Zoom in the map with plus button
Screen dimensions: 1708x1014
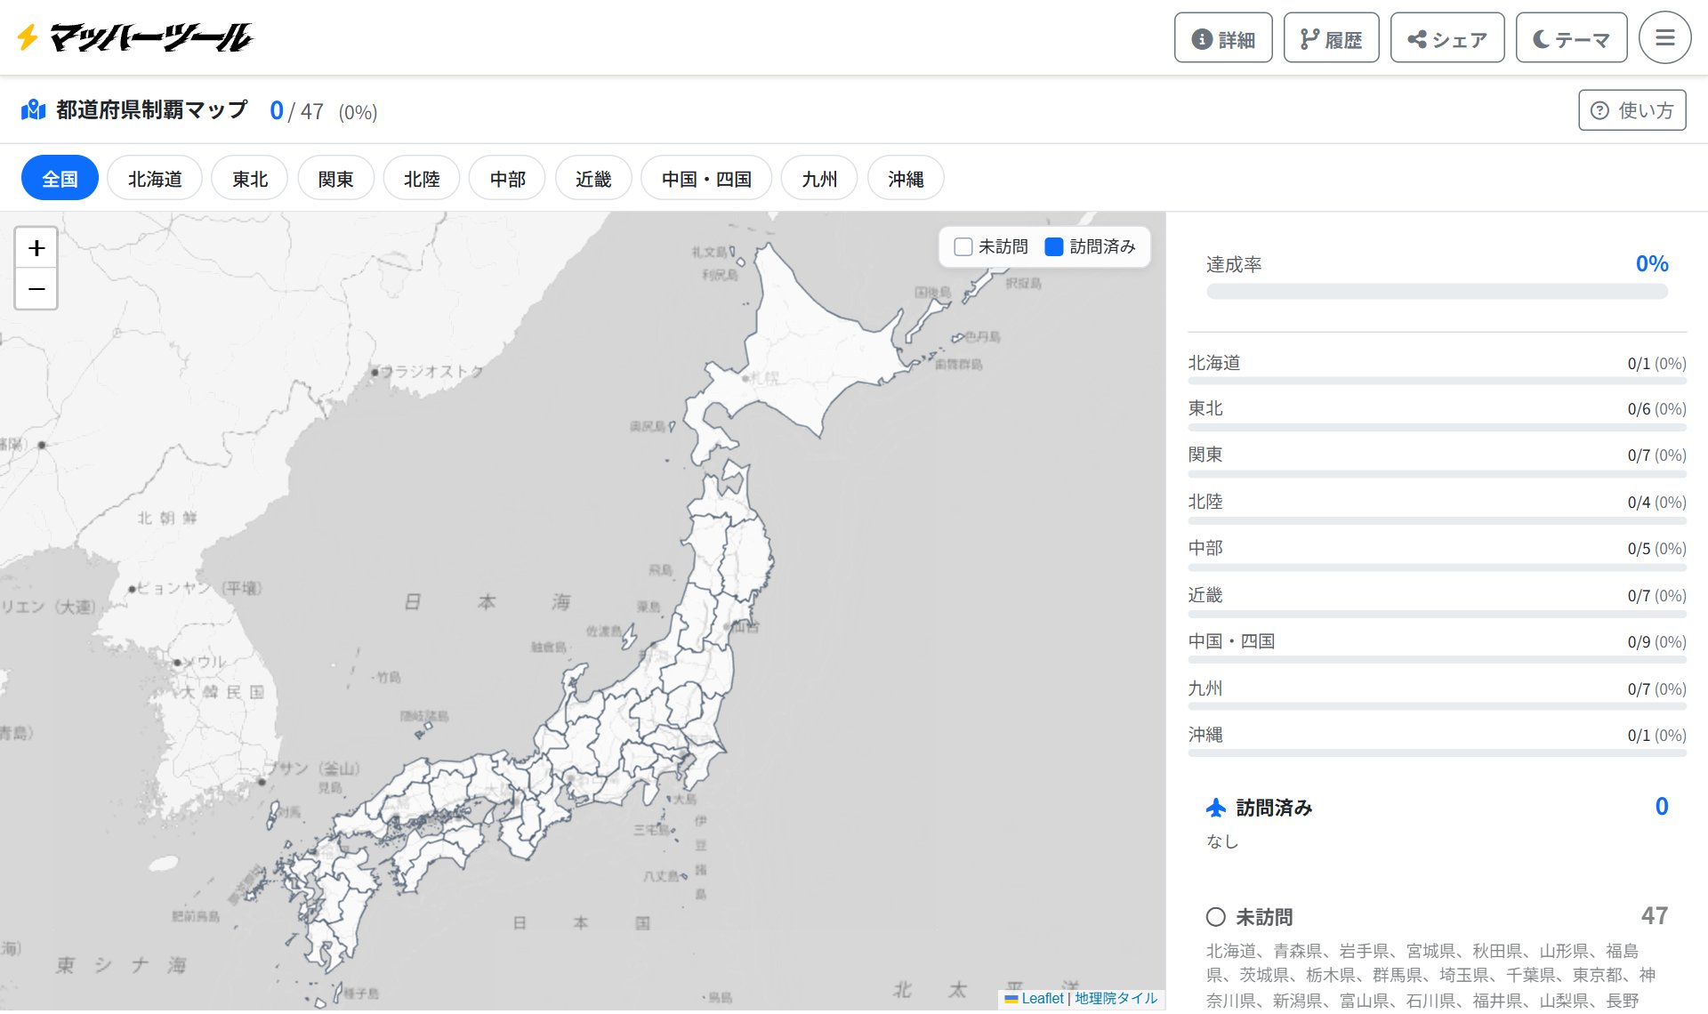click(36, 248)
